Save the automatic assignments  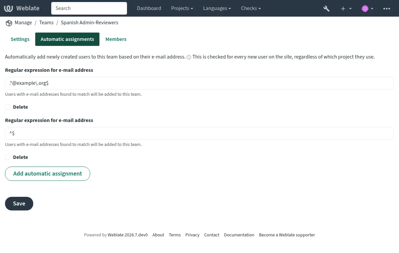[19, 203]
